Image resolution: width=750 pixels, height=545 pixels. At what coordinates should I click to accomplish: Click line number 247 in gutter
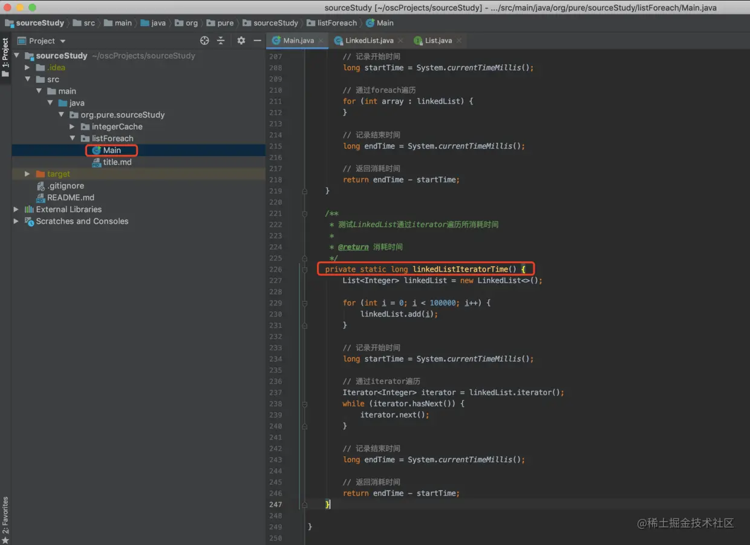pyautogui.click(x=275, y=504)
